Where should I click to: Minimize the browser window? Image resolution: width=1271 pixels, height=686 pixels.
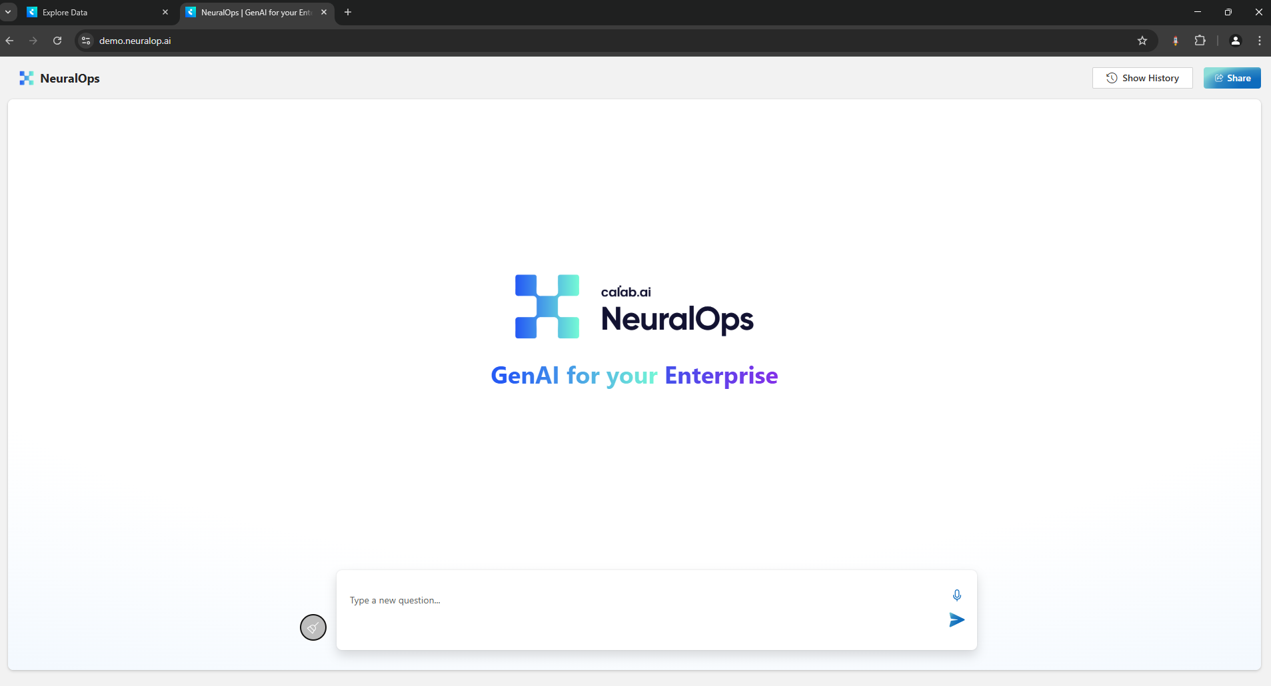[1198, 12]
